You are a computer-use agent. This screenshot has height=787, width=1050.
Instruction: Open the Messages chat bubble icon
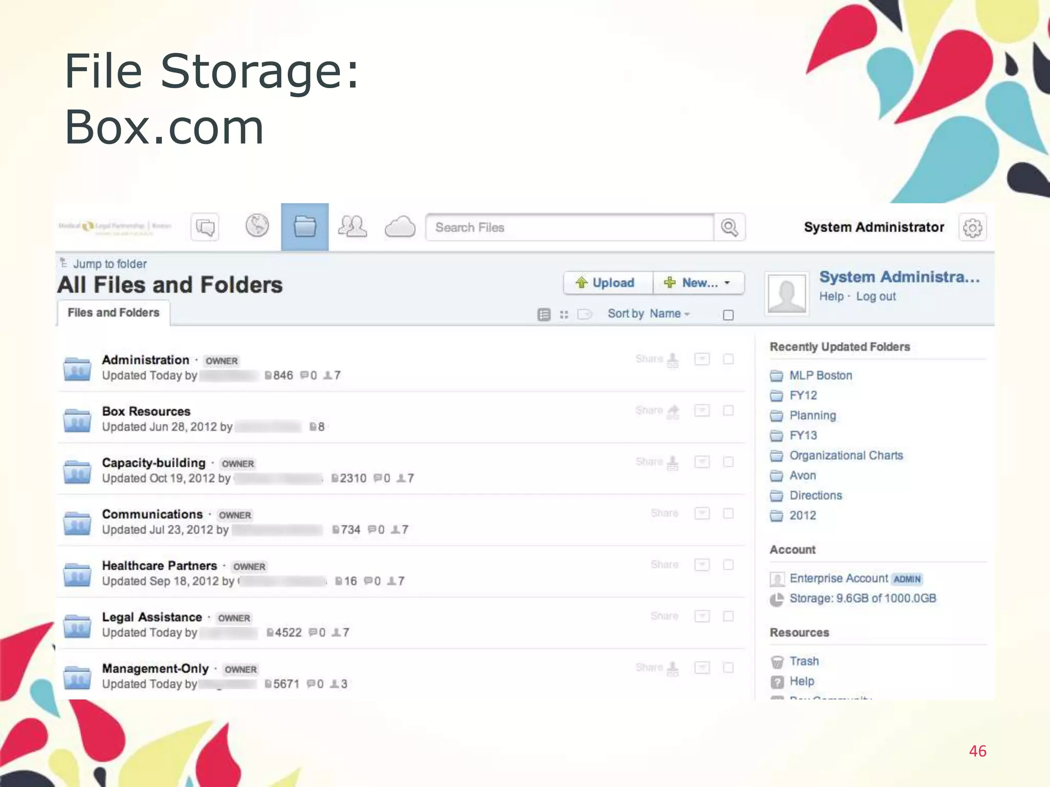[205, 227]
